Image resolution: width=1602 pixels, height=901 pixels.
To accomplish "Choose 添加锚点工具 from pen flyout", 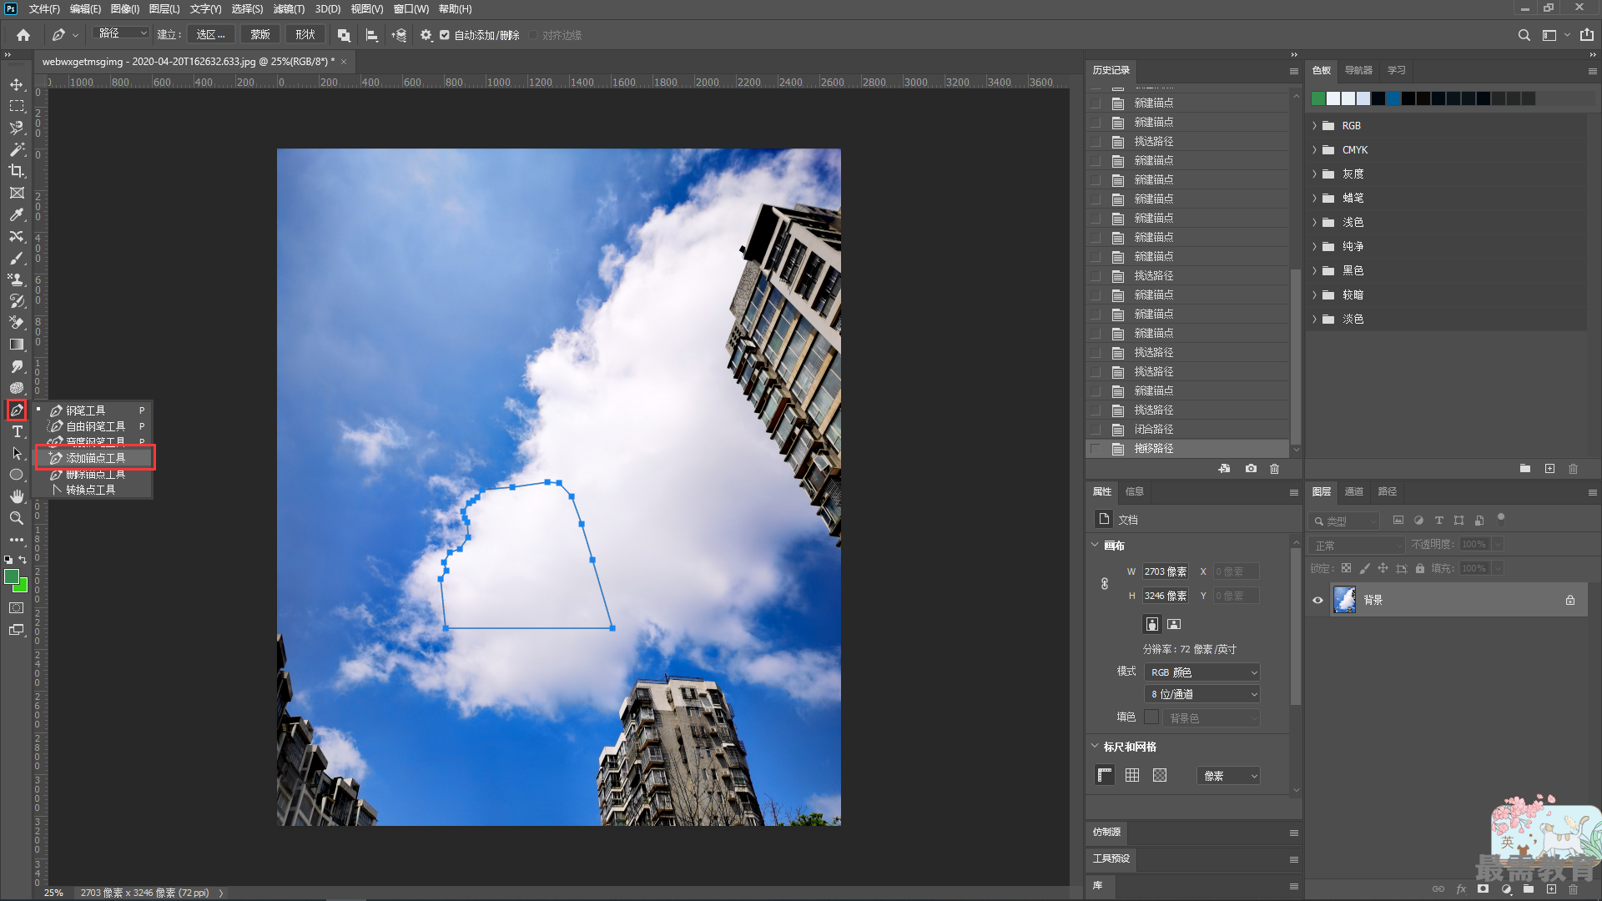I will point(94,458).
